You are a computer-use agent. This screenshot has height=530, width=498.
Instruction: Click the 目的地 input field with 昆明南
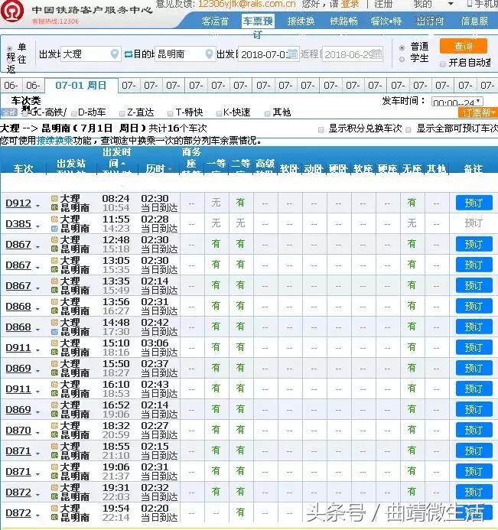(x=186, y=54)
